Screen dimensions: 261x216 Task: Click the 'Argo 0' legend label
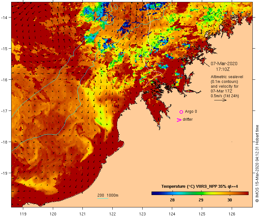click(191, 111)
